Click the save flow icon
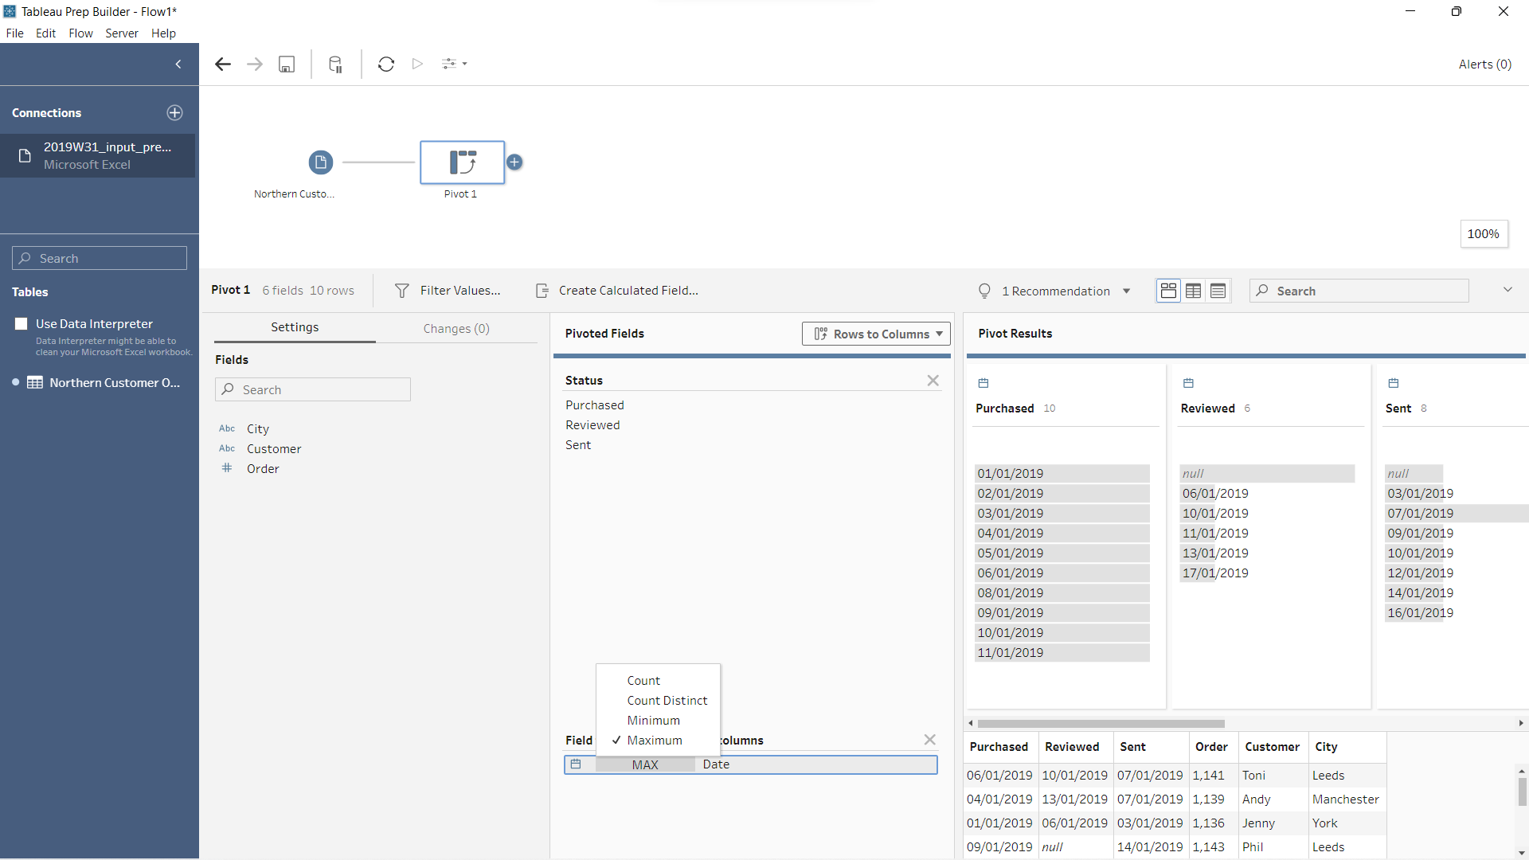 click(x=287, y=64)
